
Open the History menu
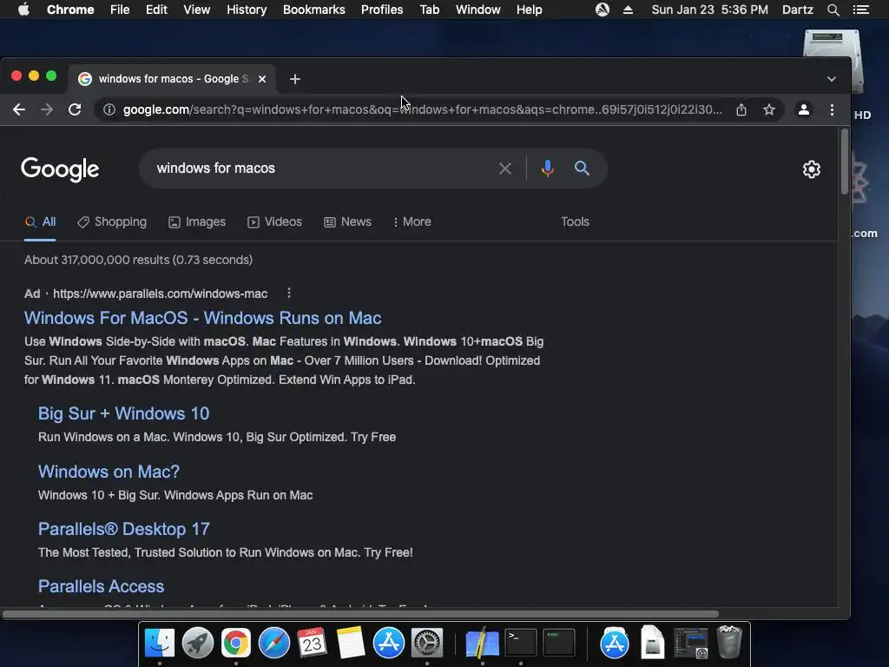click(247, 10)
